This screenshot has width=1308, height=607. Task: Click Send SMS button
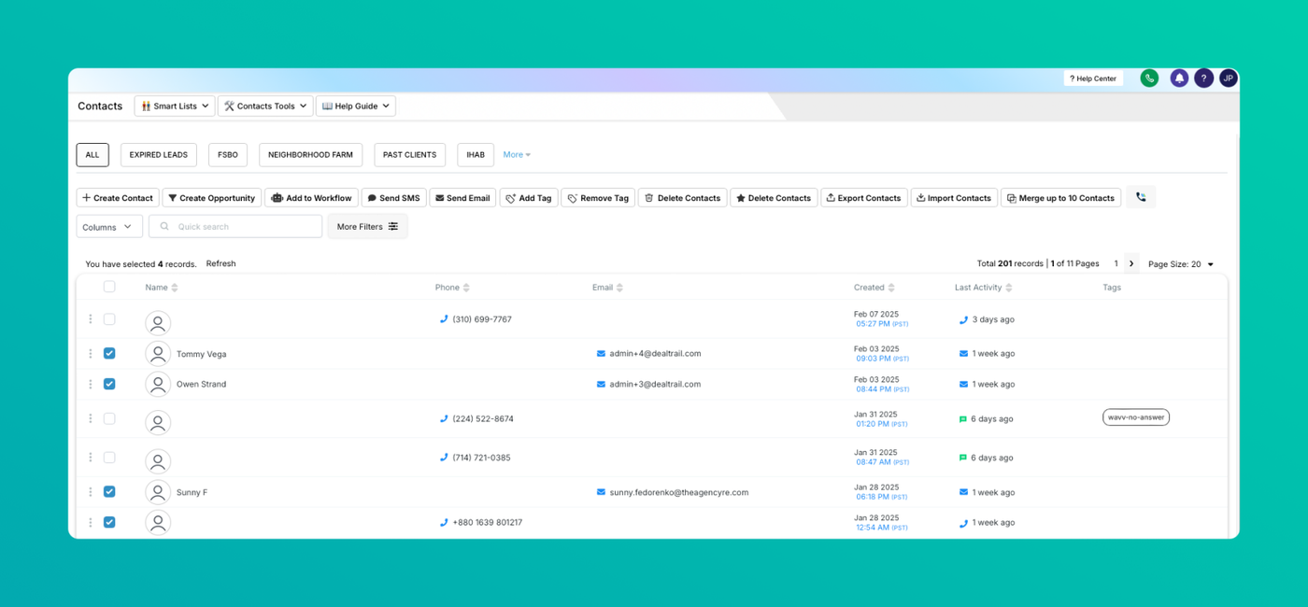click(394, 198)
